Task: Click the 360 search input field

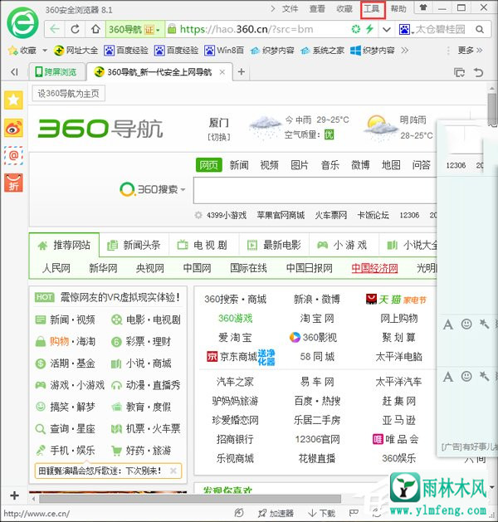Action: [x=315, y=190]
